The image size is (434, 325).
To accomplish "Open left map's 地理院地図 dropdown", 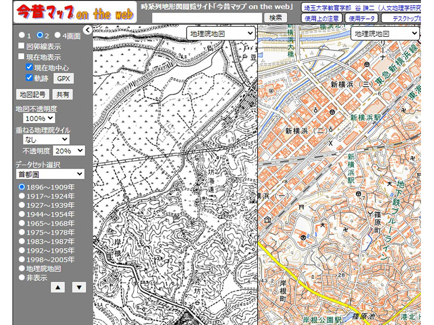I will (220, 34).
